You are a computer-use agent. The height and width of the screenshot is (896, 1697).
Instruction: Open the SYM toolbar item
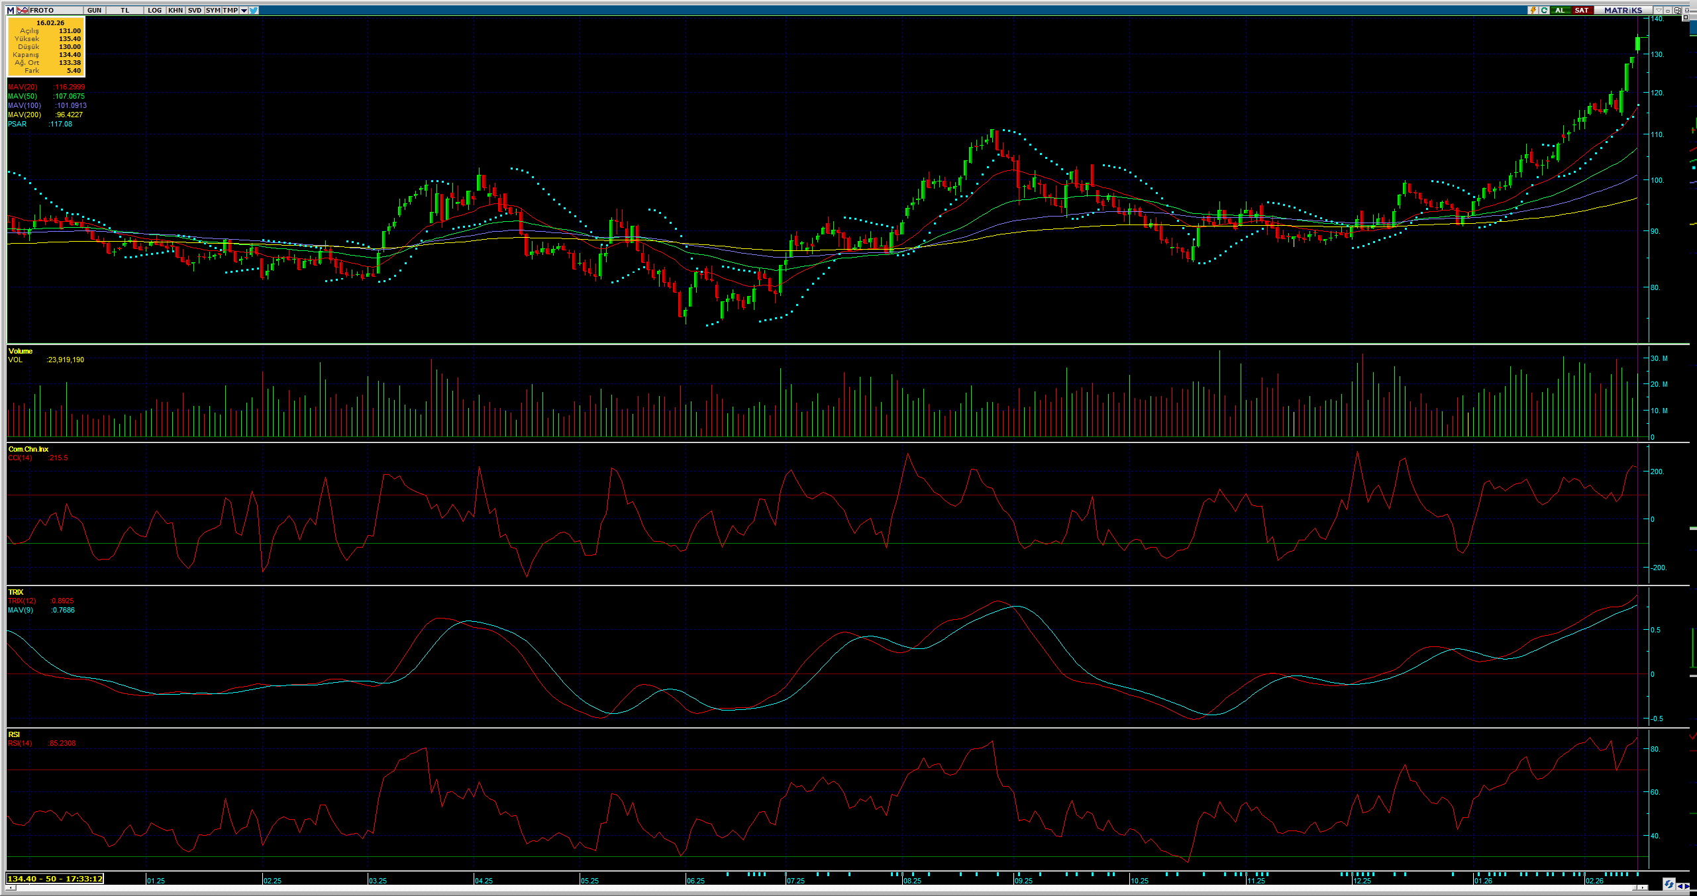click(x=213, y=11)
